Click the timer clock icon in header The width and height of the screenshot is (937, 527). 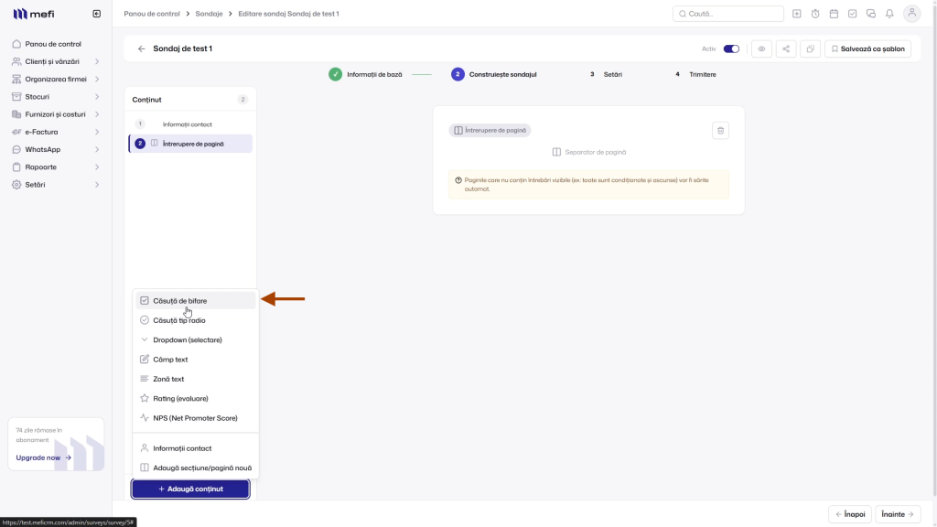815,13
